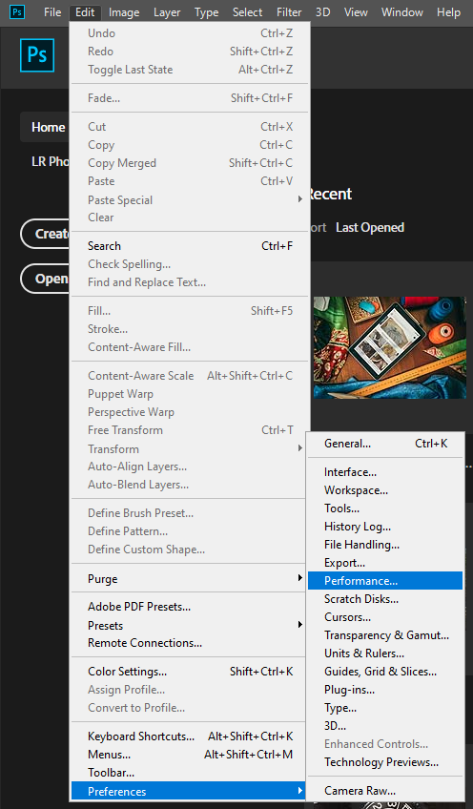Screen dimensions: 473x809
Task: Open the recent sewing tablet thumbnail
Action: (389, 347)
